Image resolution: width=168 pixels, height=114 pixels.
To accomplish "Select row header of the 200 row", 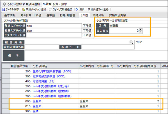I will click(x=6, y=71).
